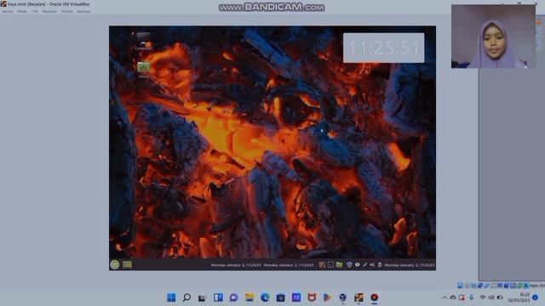This screenshot has height=306, width=545.
Task: Open the Chat icon on taskbar
Action: (x=233, y=297)
